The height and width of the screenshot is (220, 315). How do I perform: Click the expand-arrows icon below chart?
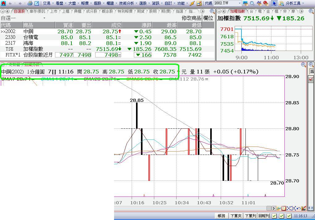293,208
